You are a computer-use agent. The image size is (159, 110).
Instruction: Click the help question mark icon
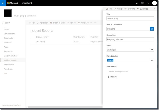(148, 3)
